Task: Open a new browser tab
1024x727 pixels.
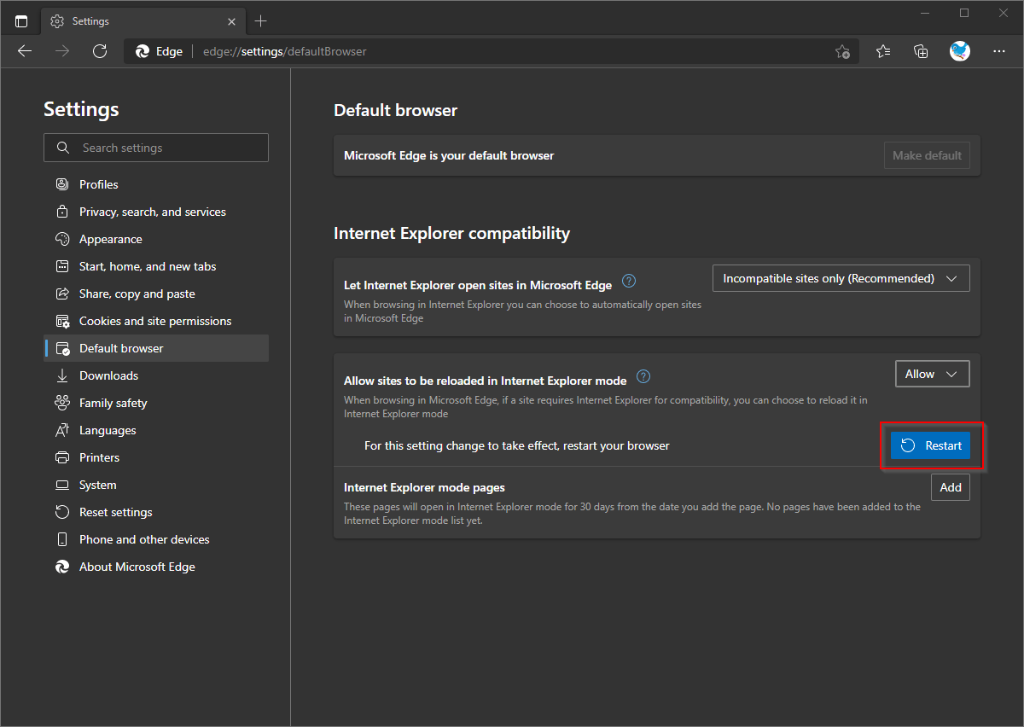Action: pyautogui.click(x=261, y=20)
